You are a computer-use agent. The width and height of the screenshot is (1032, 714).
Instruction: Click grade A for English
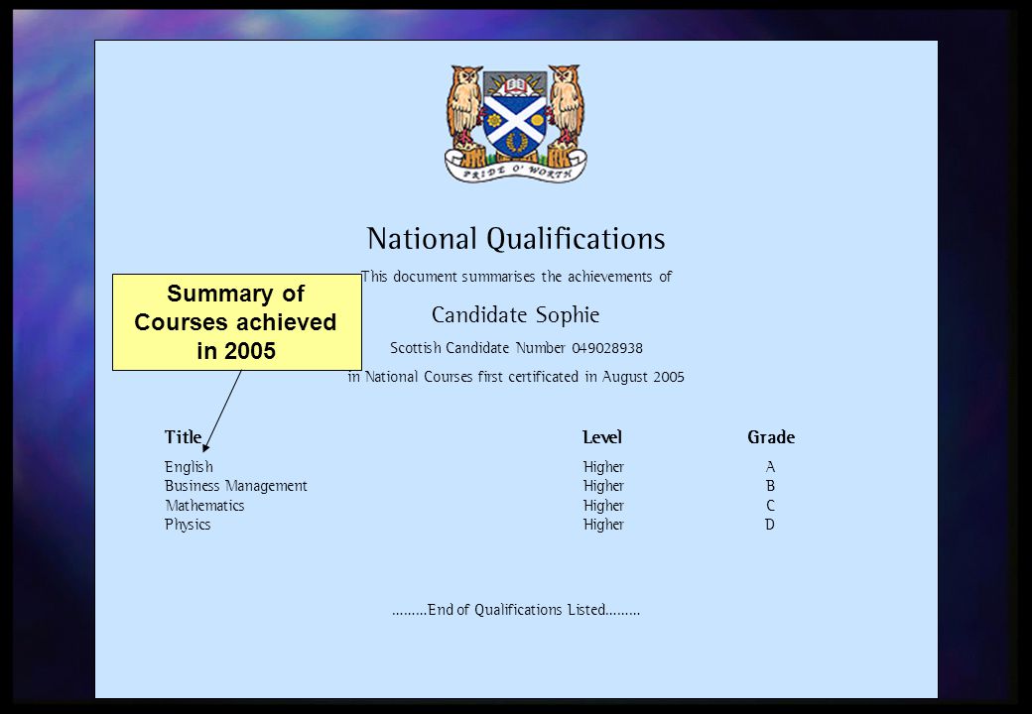770,467
